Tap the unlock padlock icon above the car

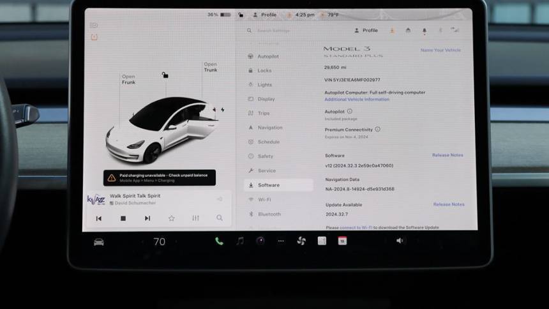(x=165, y=75)
